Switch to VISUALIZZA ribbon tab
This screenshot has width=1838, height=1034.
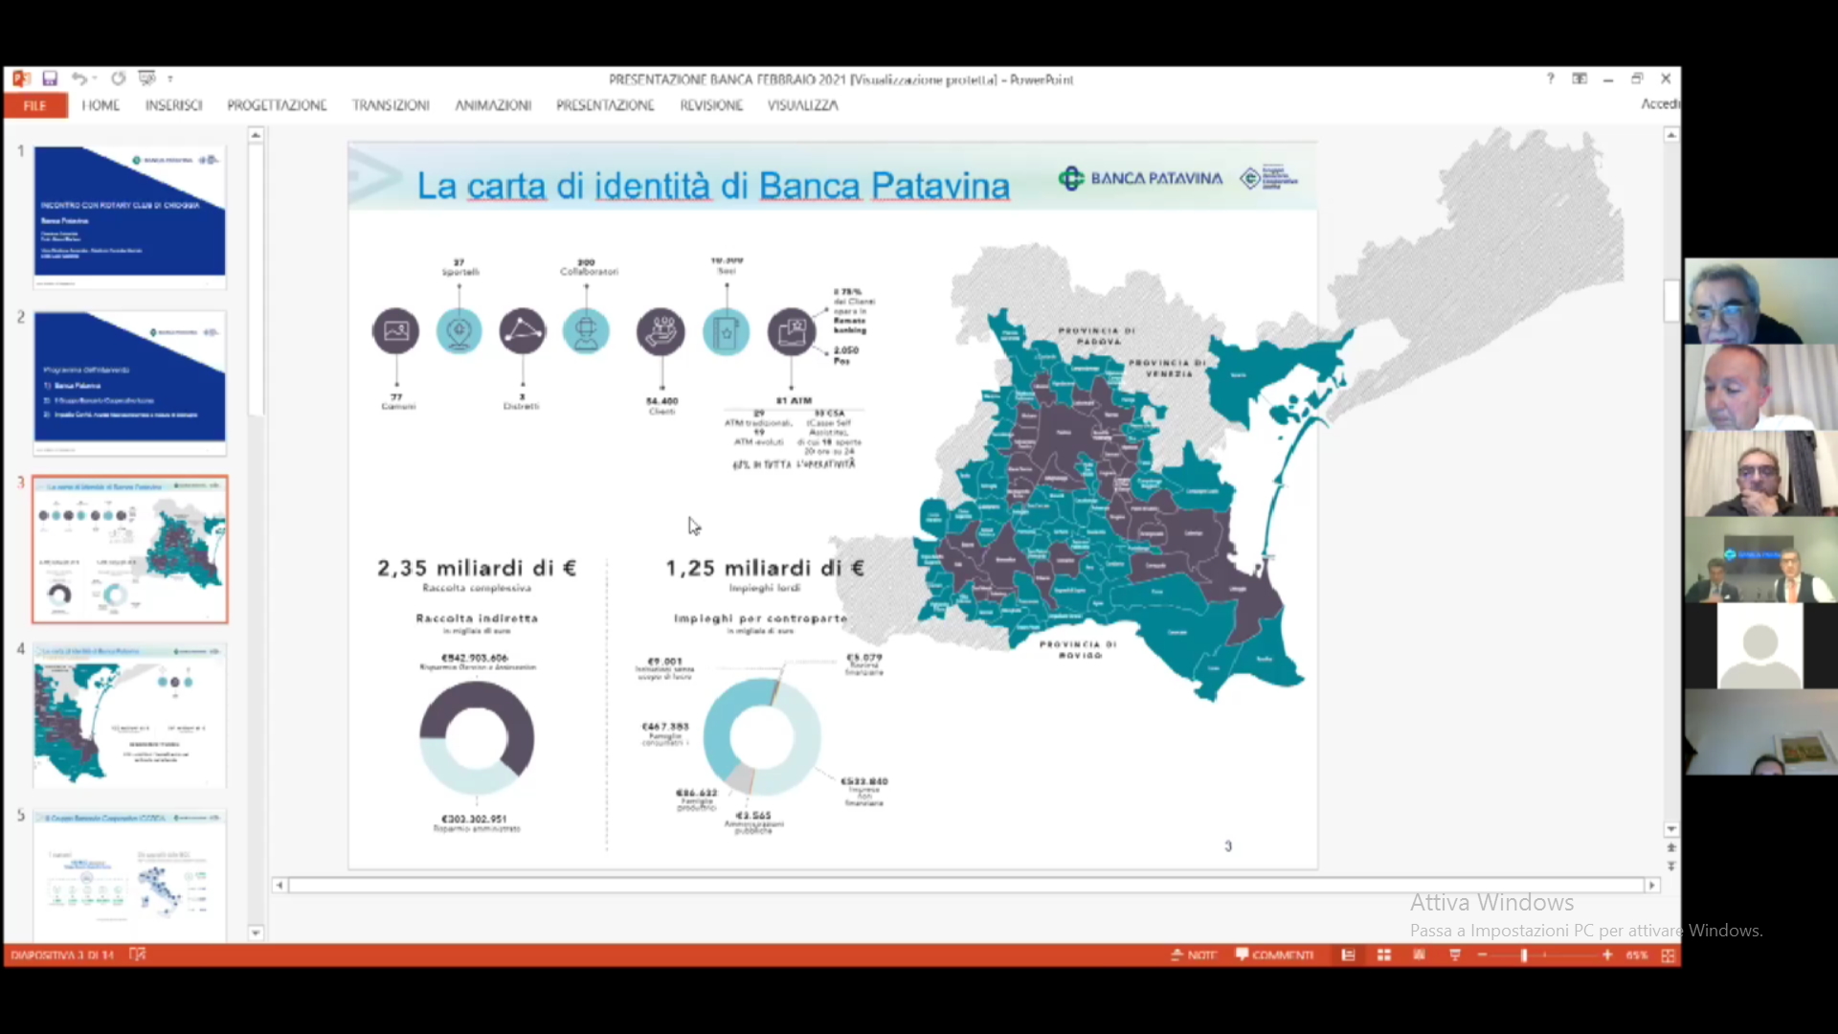pyautogui.click(x=802, y=105)
